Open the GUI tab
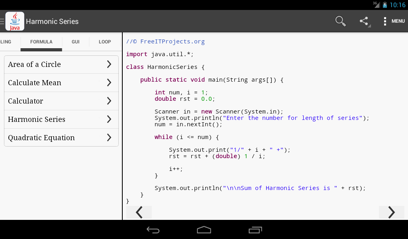The width and height of the screenshot is (408, 239). tap(75, 41)
